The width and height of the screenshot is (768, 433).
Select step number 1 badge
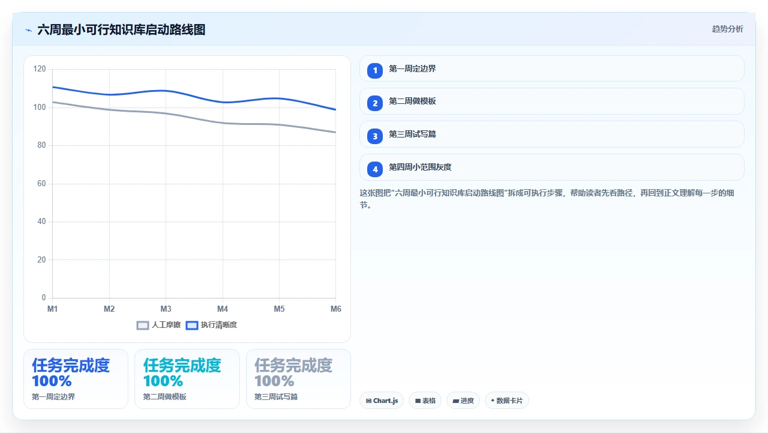pos(375,71)
